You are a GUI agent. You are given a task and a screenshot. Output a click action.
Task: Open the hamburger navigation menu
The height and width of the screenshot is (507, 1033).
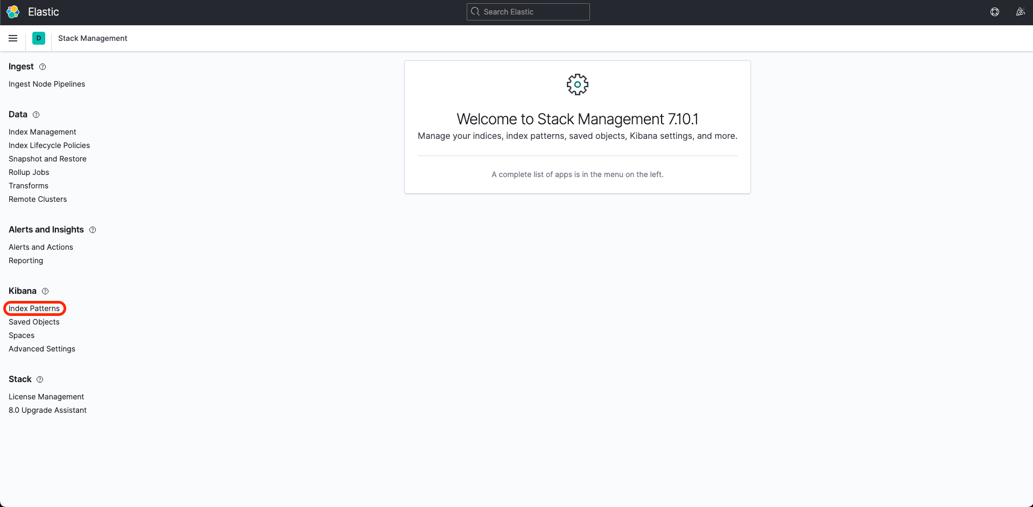click(x=13, y=38)
